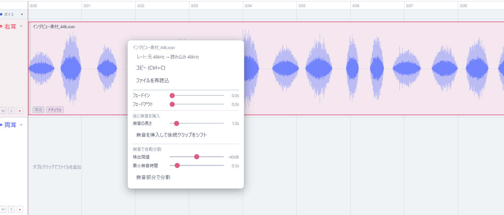504x215 pixels.
Task: Solo the 右耳 track with S
Action: 11,111
